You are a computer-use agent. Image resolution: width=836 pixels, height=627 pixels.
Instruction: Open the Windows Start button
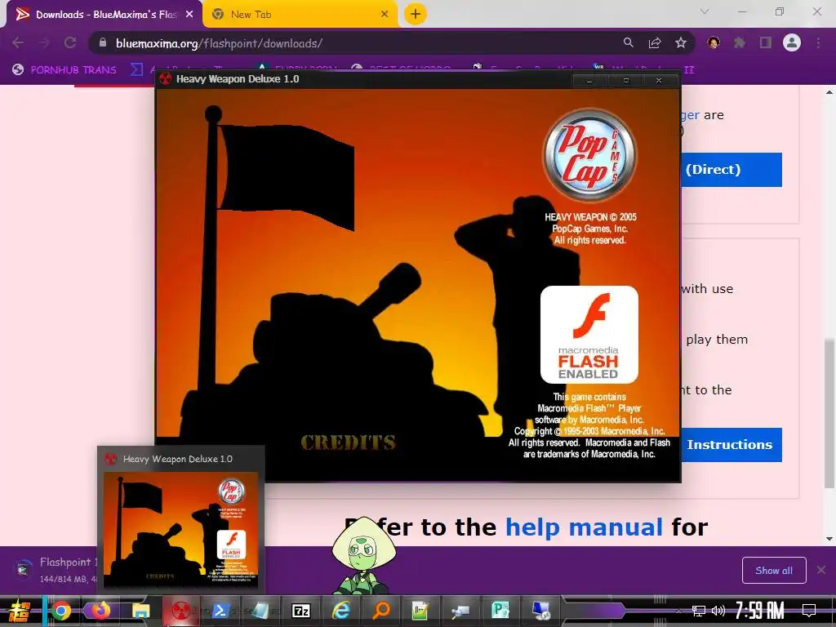pos(20,611)
